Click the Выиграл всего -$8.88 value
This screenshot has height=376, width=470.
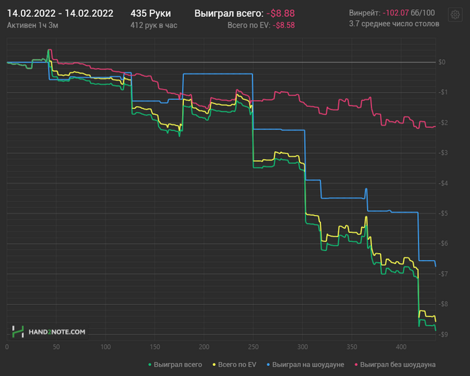click(281, 13)
